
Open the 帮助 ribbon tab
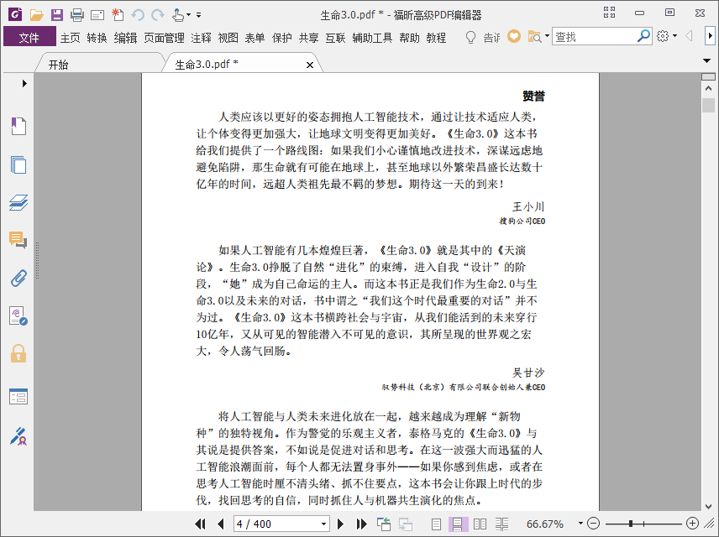pos(409,38)
